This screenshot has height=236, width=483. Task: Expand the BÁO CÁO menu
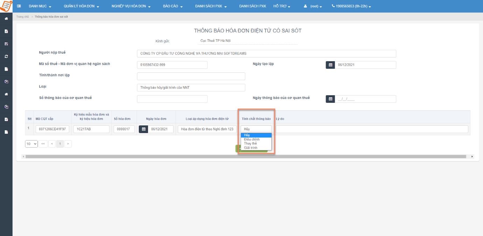[172, 6]
